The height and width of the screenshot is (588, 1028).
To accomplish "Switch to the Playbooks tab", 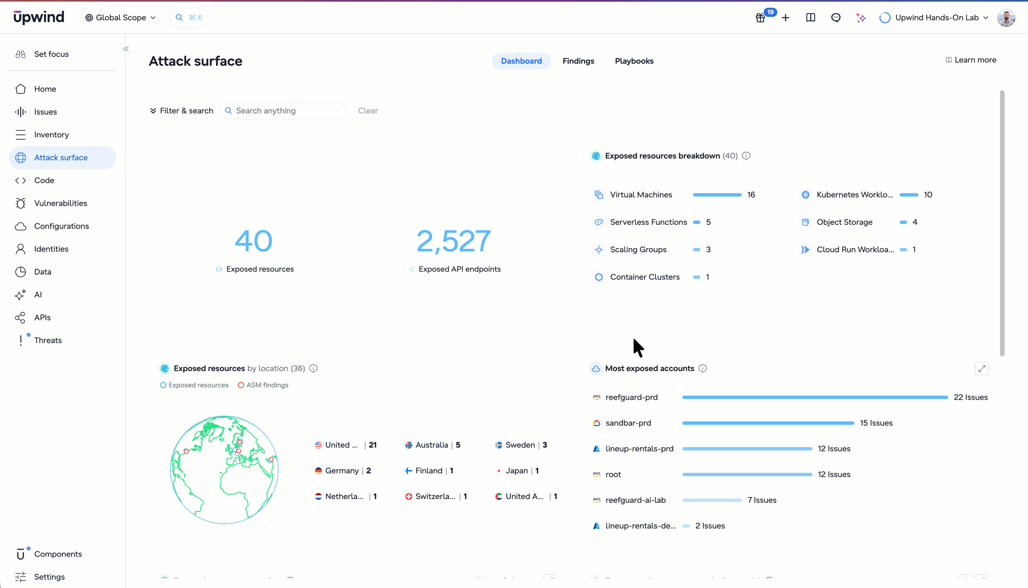I will tap(634, 61).
